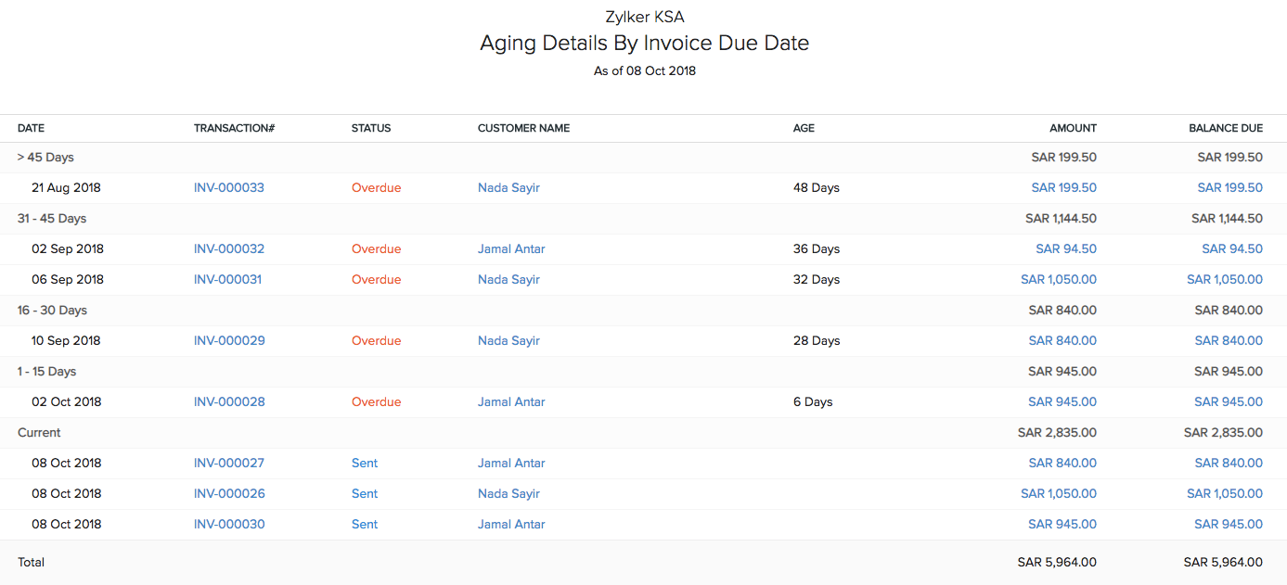Open invoice INV-000032
The width and height of the screenshot is (1287, 585).
point(227,248)
